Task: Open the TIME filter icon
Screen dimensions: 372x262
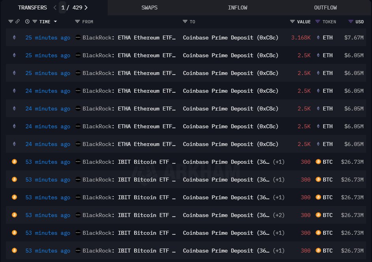Action: [x=35, y=22]
